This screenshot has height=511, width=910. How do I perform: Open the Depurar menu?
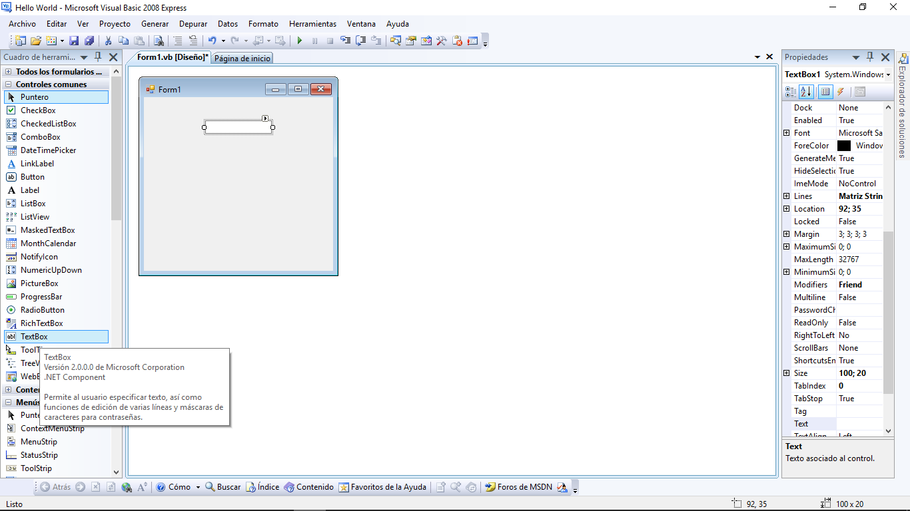(x=193, y=24)
